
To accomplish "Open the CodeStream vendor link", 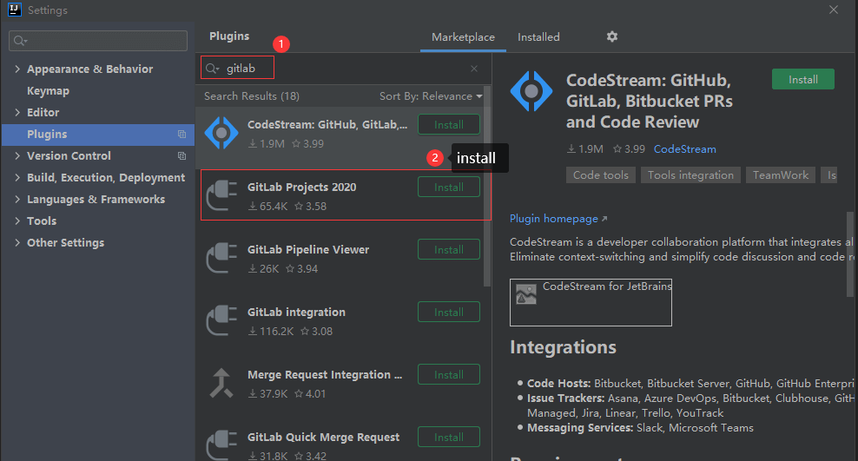I will click(684, 149).
